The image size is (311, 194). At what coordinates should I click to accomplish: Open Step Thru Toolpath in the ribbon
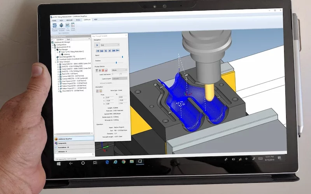pyautogui.click(x=54, y=27)
